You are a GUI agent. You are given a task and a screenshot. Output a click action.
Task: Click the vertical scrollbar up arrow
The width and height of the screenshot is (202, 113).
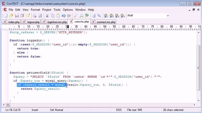tap(199, 33)
